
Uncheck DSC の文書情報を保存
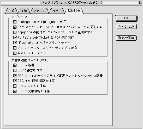[15, 91]
